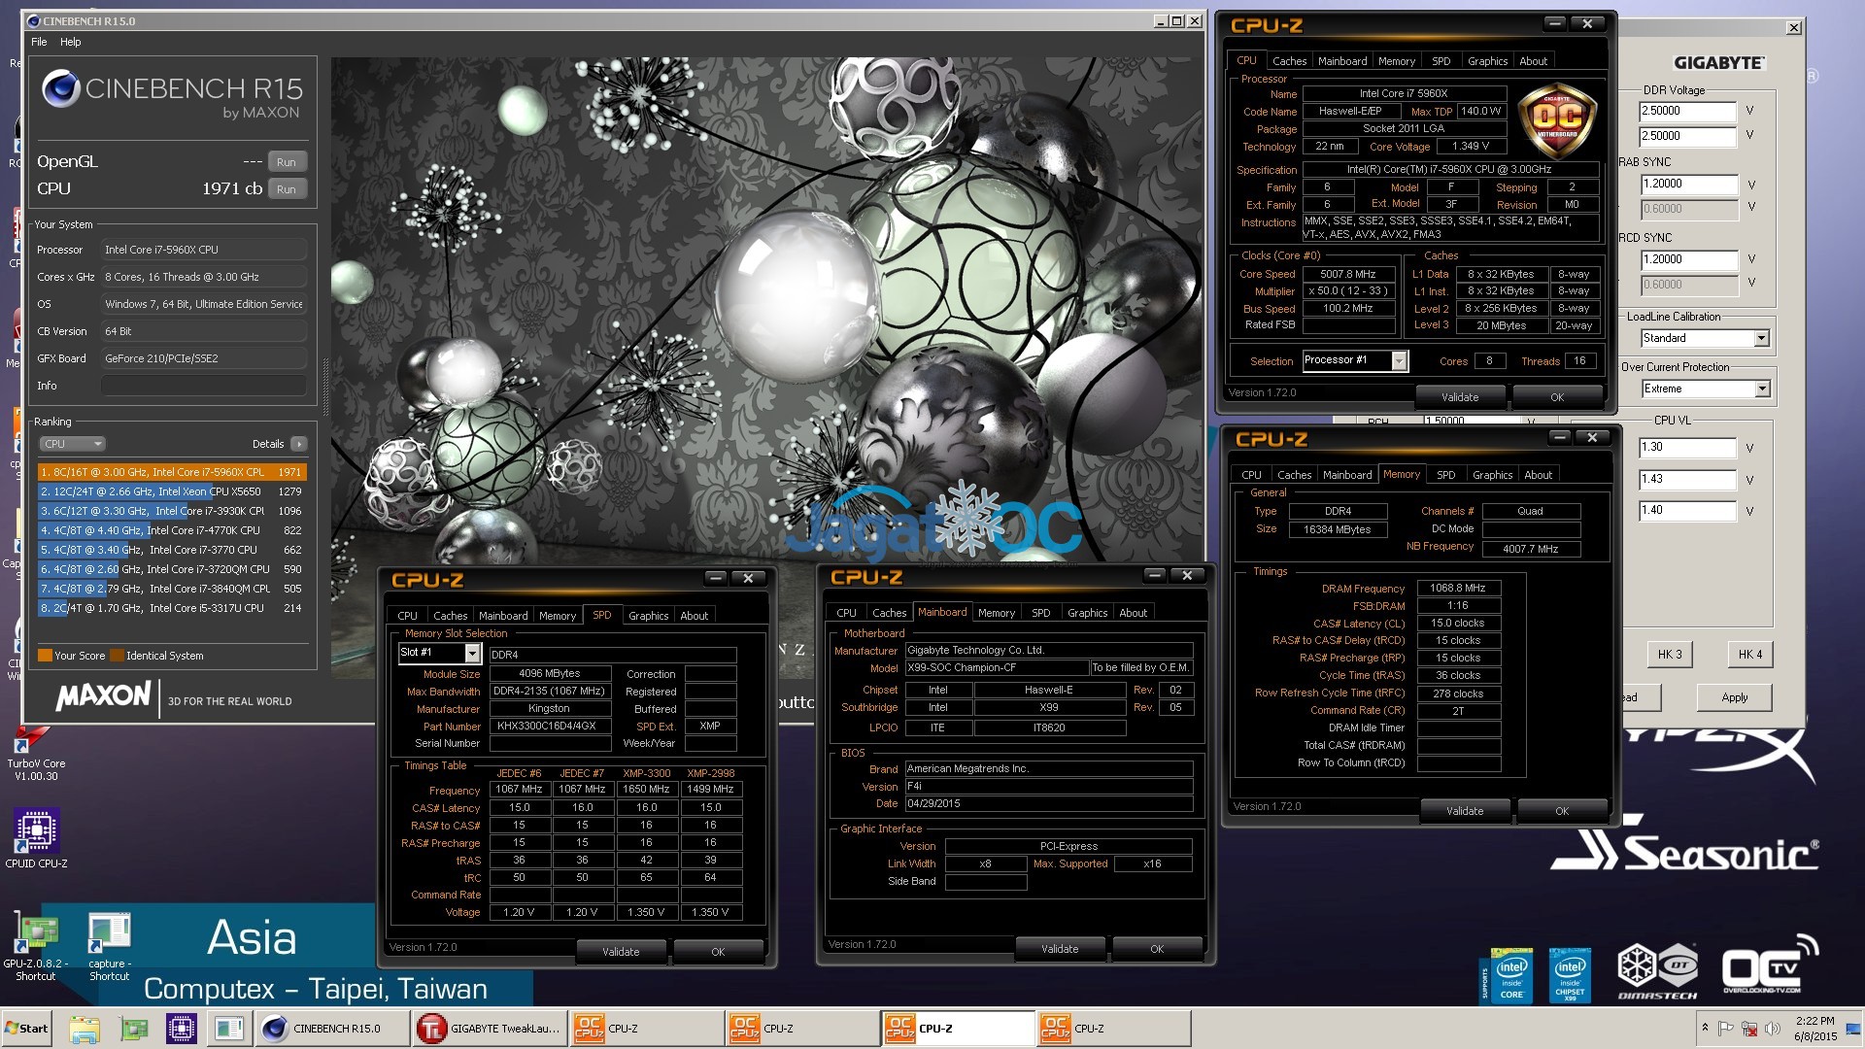Click OK in the CPU tab CPU-Z window
This screenshot has width=1865, height=1049.
tap(1557, 397)
